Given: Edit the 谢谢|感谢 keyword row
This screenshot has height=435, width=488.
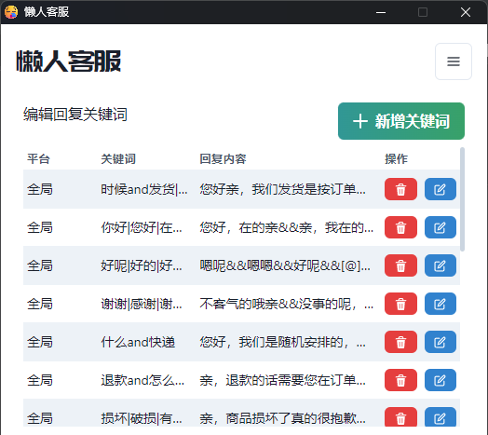Looking at the screenshot, I should click(x=441, y=304).
